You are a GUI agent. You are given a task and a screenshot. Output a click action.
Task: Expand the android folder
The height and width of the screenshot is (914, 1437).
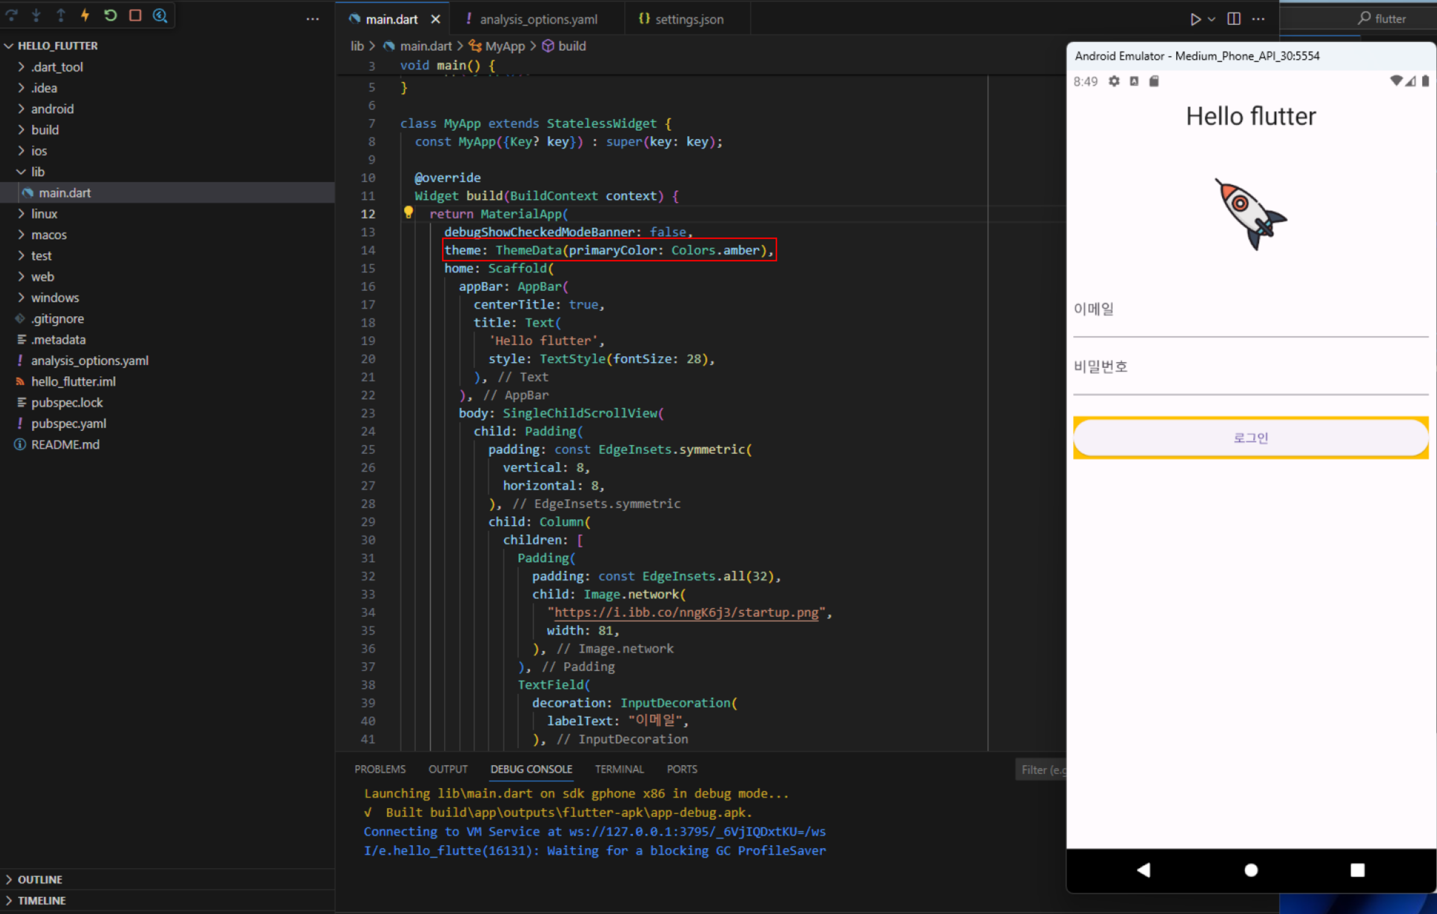coord(21,109)
